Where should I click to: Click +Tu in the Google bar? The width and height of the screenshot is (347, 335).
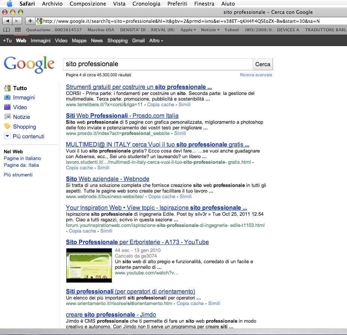[x=7, y=41]
